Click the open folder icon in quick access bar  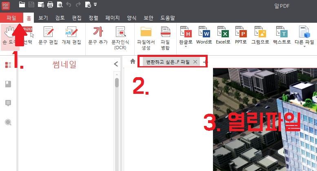22,4
